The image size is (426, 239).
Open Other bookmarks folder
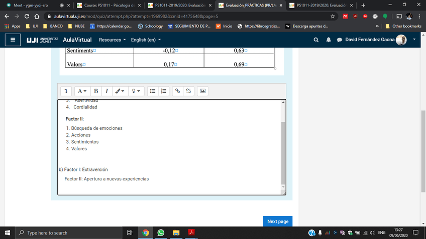click(403, 26)
